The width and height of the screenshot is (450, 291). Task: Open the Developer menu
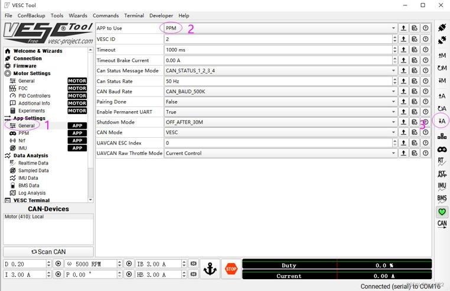(161, 15)
